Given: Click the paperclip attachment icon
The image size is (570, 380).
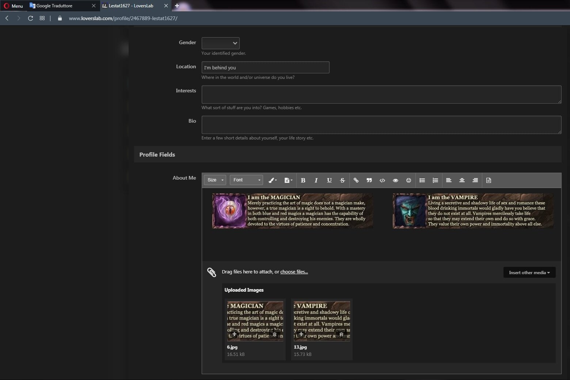Looking at the screenshot, I should (212, 272).
